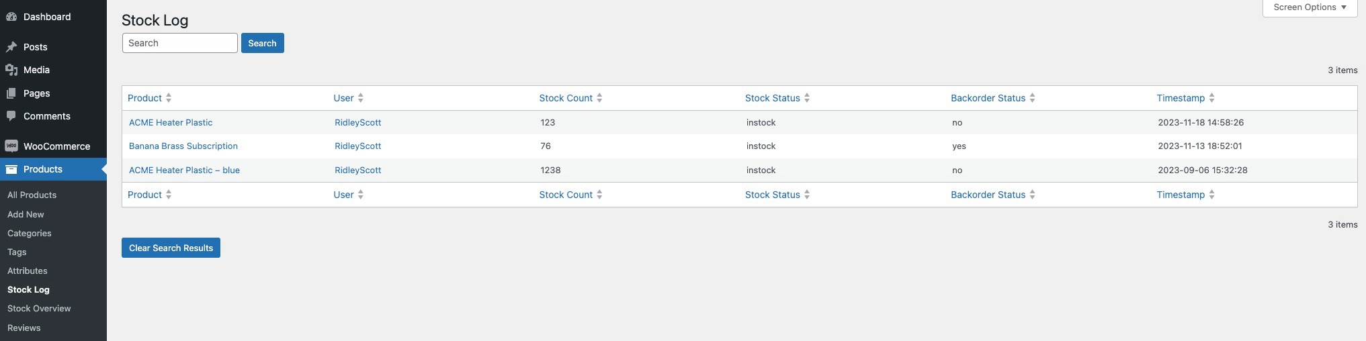Image resolution: width=1366 pixels, height=341 pixels.
Task: Click the WooCommerce logo icon
Action: 11,146
